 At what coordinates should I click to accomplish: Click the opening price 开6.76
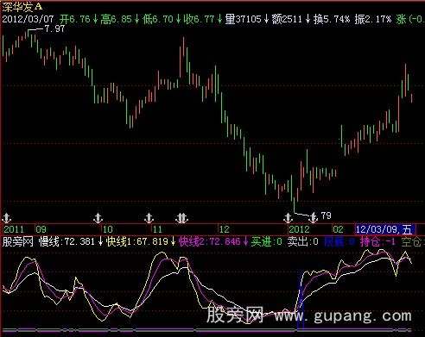pyautogui.click(x=75, y=19)
